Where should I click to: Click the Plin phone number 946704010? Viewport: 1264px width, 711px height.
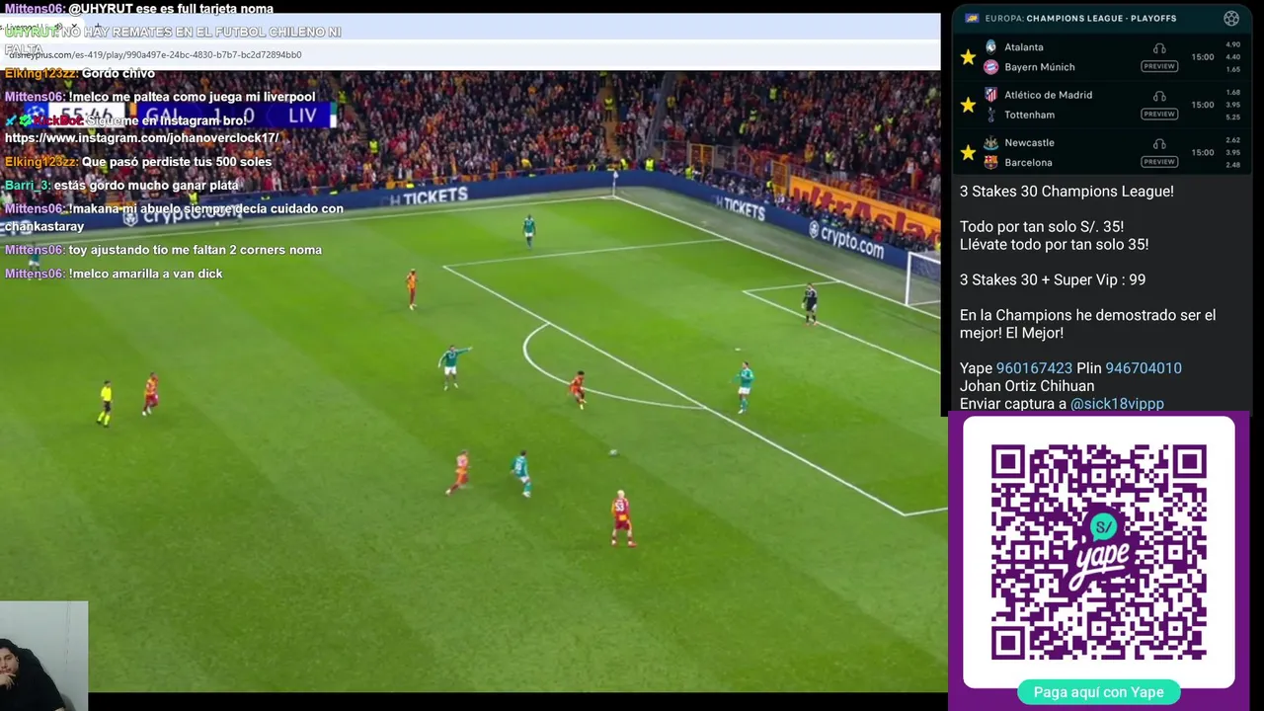point(1144,368)
